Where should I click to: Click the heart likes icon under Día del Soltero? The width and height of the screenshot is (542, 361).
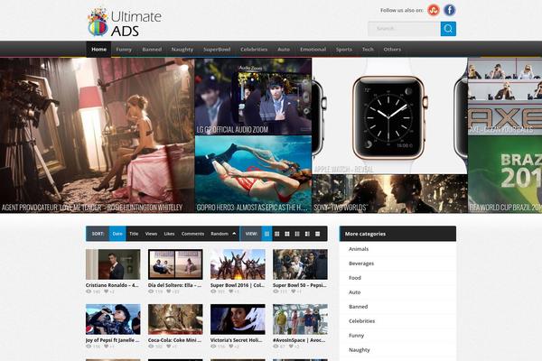169,292
